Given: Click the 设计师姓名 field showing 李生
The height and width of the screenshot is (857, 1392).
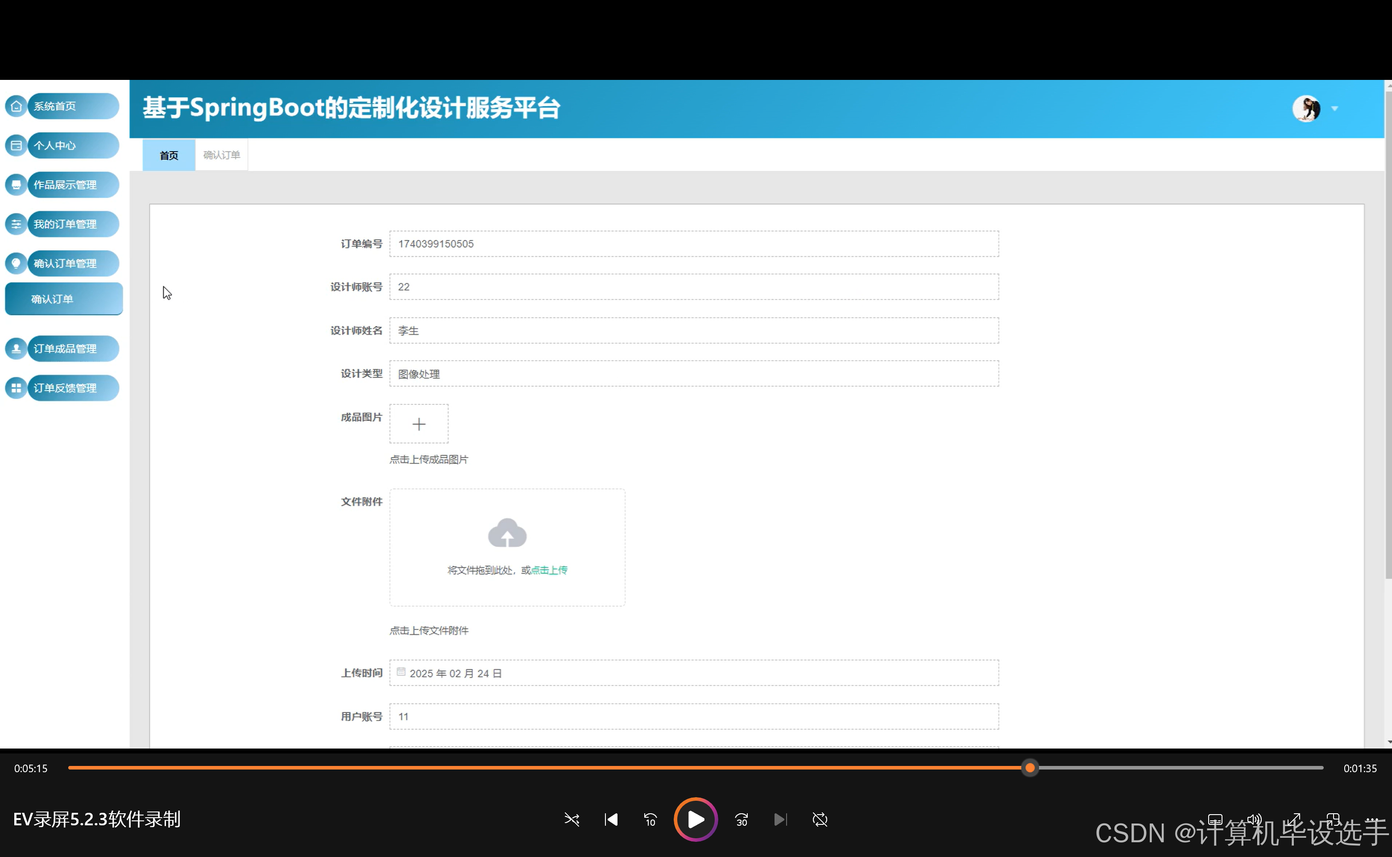Looking at the screenshot, I should [x=694, y=330].
